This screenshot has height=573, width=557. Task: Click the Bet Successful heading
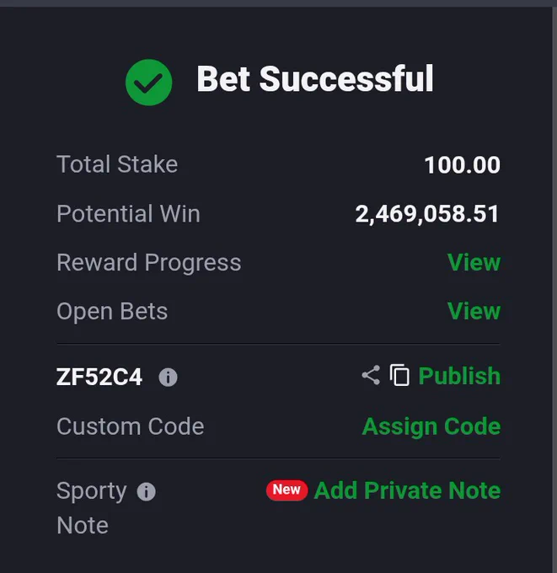(x=315, y=79)
